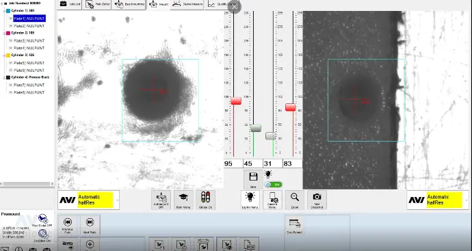
Task: Open the Train Menu graduation cap icon
Action: point(183,200)
